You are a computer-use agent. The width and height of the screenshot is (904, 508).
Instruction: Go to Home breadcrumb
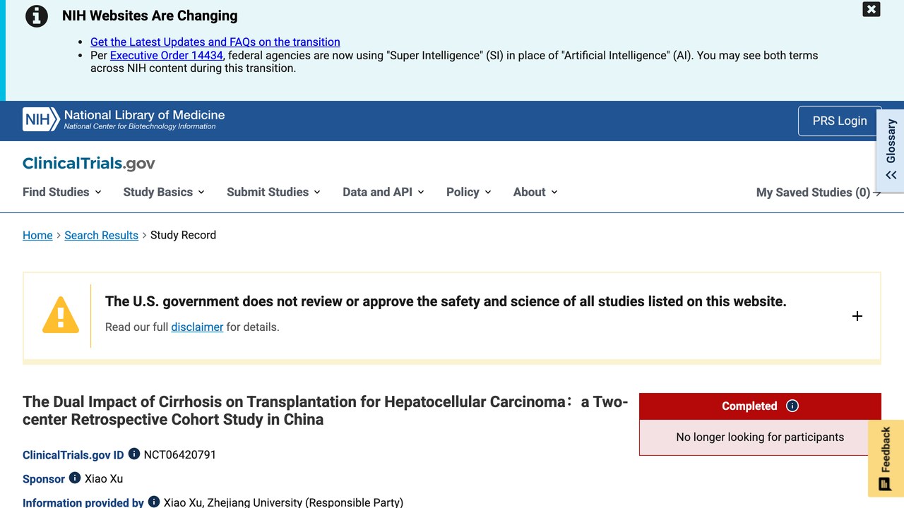[x=37, y=235]
